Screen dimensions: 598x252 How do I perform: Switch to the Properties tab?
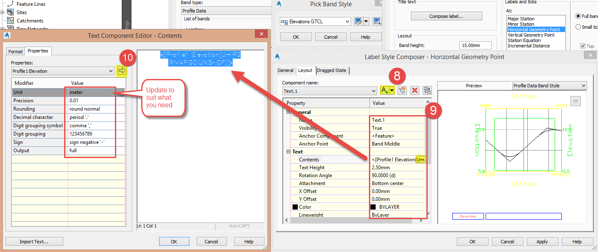coord(38,51)
